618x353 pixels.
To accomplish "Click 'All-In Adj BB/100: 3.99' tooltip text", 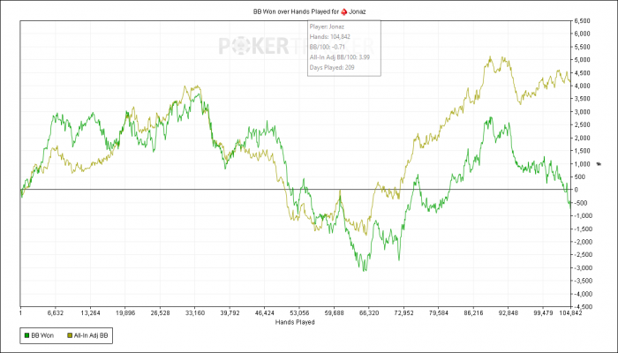I will pyautogui.click(x=340, y=57).
